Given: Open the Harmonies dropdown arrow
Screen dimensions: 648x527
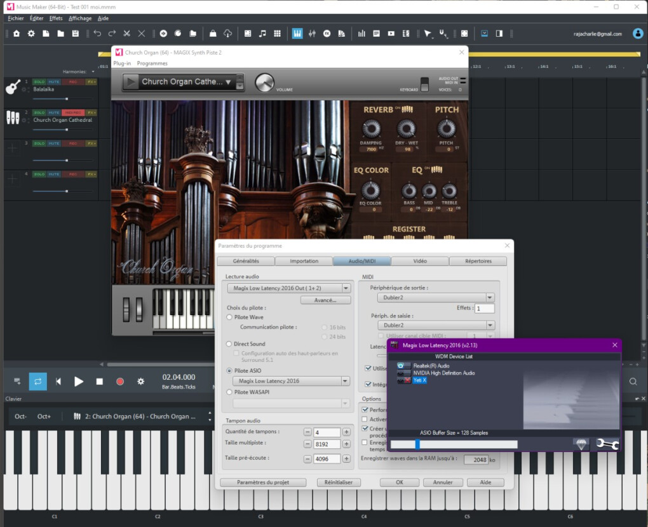Looking at the screenshot, I should pyautogui.click(x=93, y=72).
